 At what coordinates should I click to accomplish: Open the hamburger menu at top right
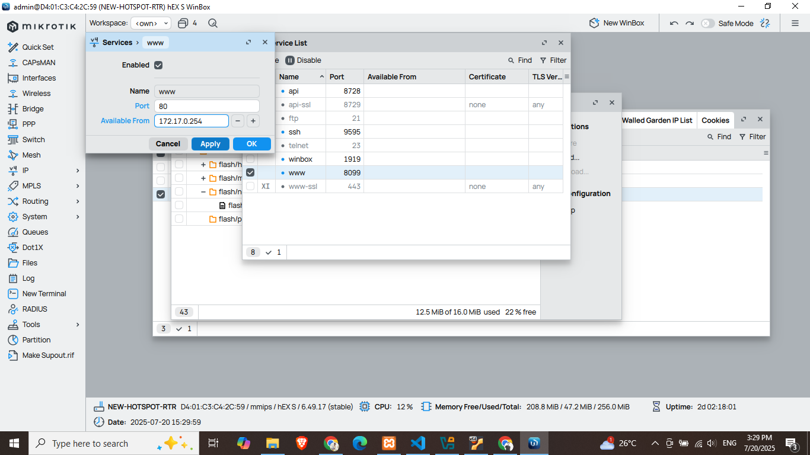coord(795,23)
